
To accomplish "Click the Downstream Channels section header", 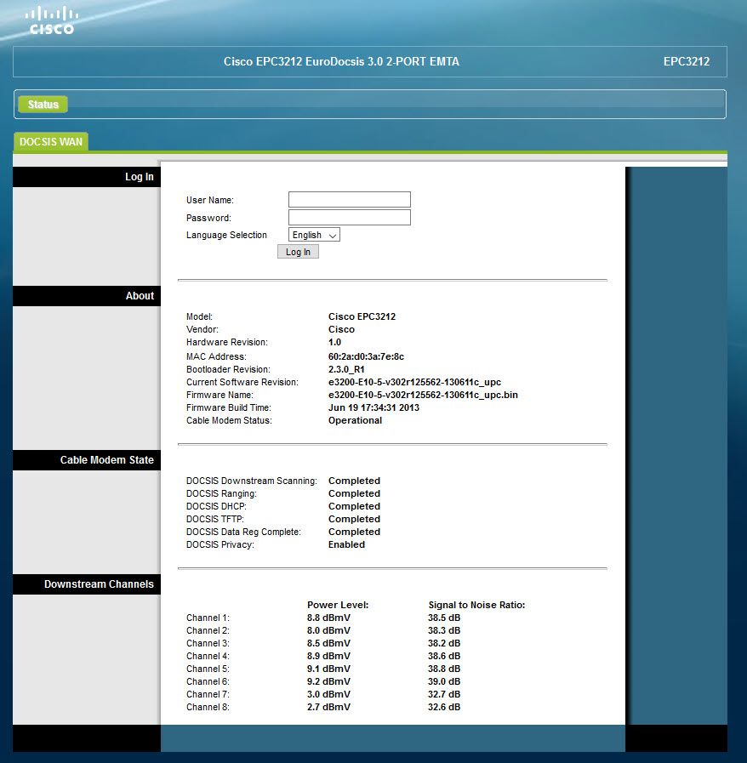I will pyautogui.click(x=87, y=584).
